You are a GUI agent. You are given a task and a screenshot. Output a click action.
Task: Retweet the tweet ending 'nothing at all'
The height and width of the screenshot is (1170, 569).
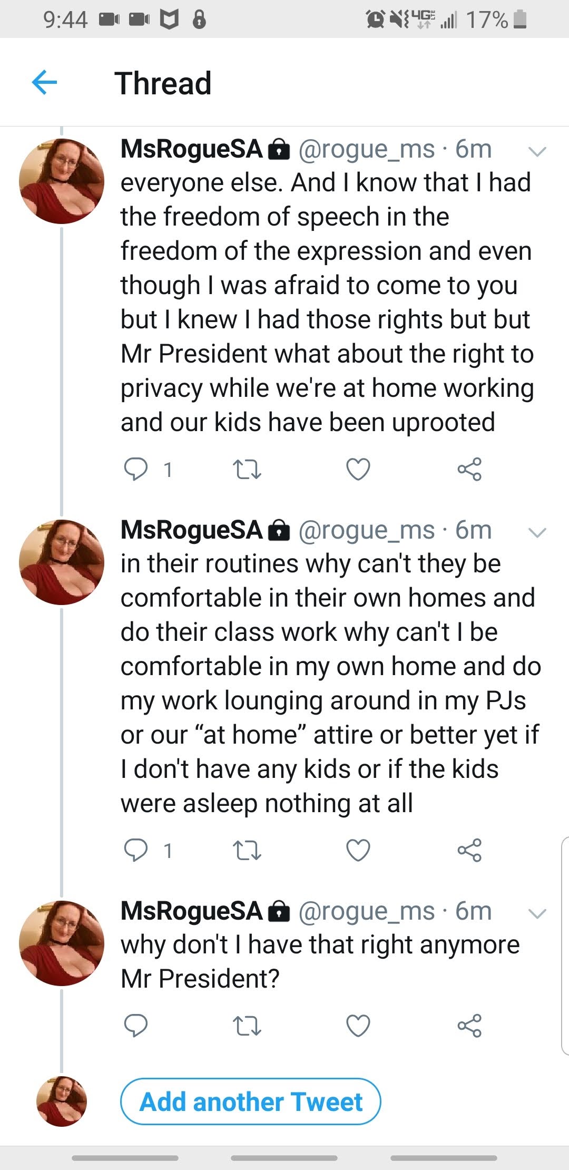[x=247, y=850]
